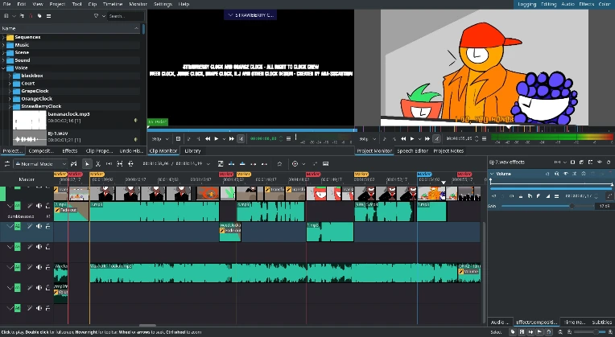Click the preview render icon in timeline toolbar

(x=295, y=164)
